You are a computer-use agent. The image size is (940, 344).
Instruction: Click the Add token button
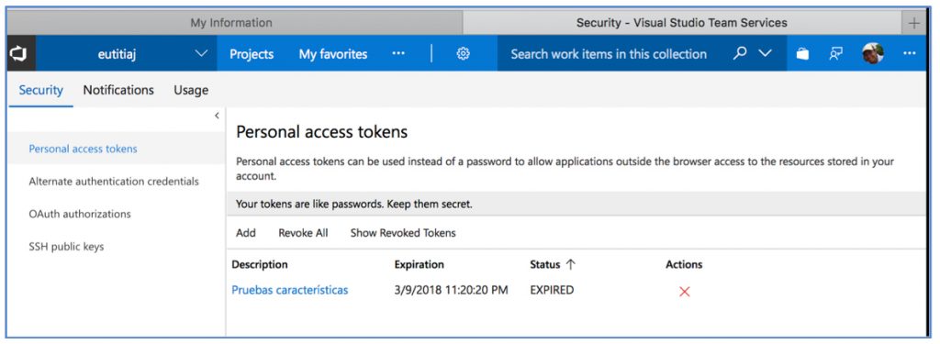point(246,233)
